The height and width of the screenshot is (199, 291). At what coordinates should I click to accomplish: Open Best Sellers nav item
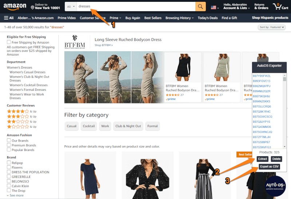[x=153, y=18]
